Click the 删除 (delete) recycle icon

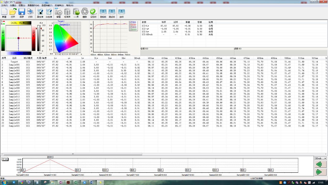click(85, 12)
